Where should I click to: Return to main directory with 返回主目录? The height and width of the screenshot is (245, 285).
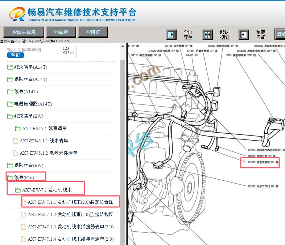[24, 32]
